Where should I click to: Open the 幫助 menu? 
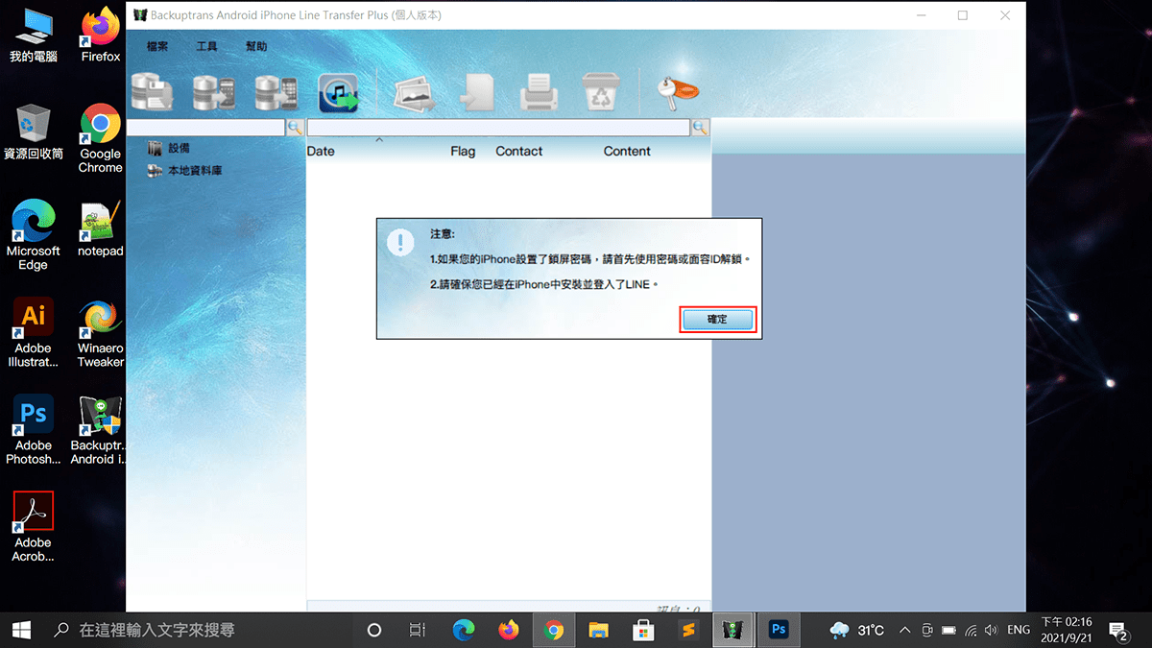tap(256, 46)
